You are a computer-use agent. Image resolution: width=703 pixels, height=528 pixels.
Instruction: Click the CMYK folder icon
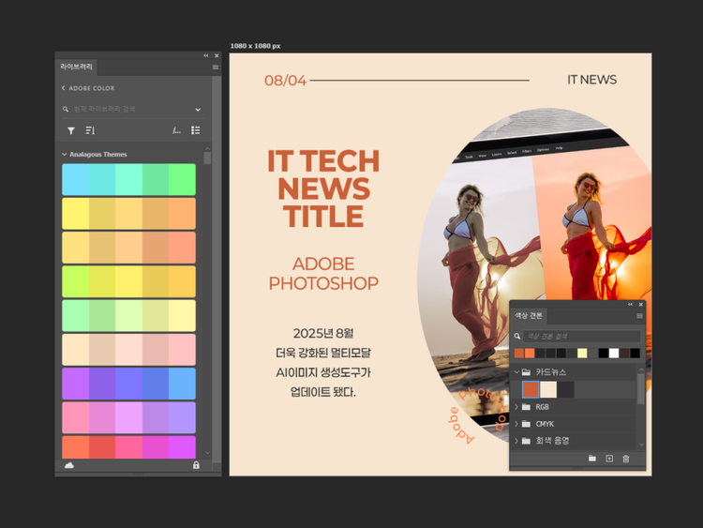[527, 424]
